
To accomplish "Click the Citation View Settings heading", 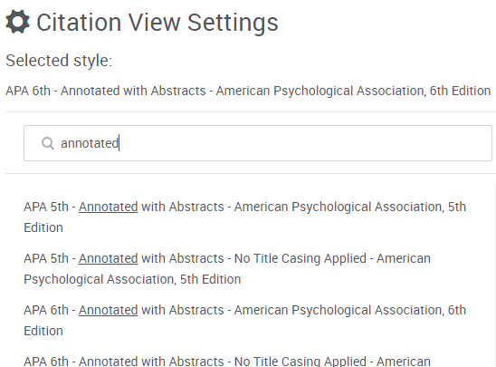I will (157, 22).
